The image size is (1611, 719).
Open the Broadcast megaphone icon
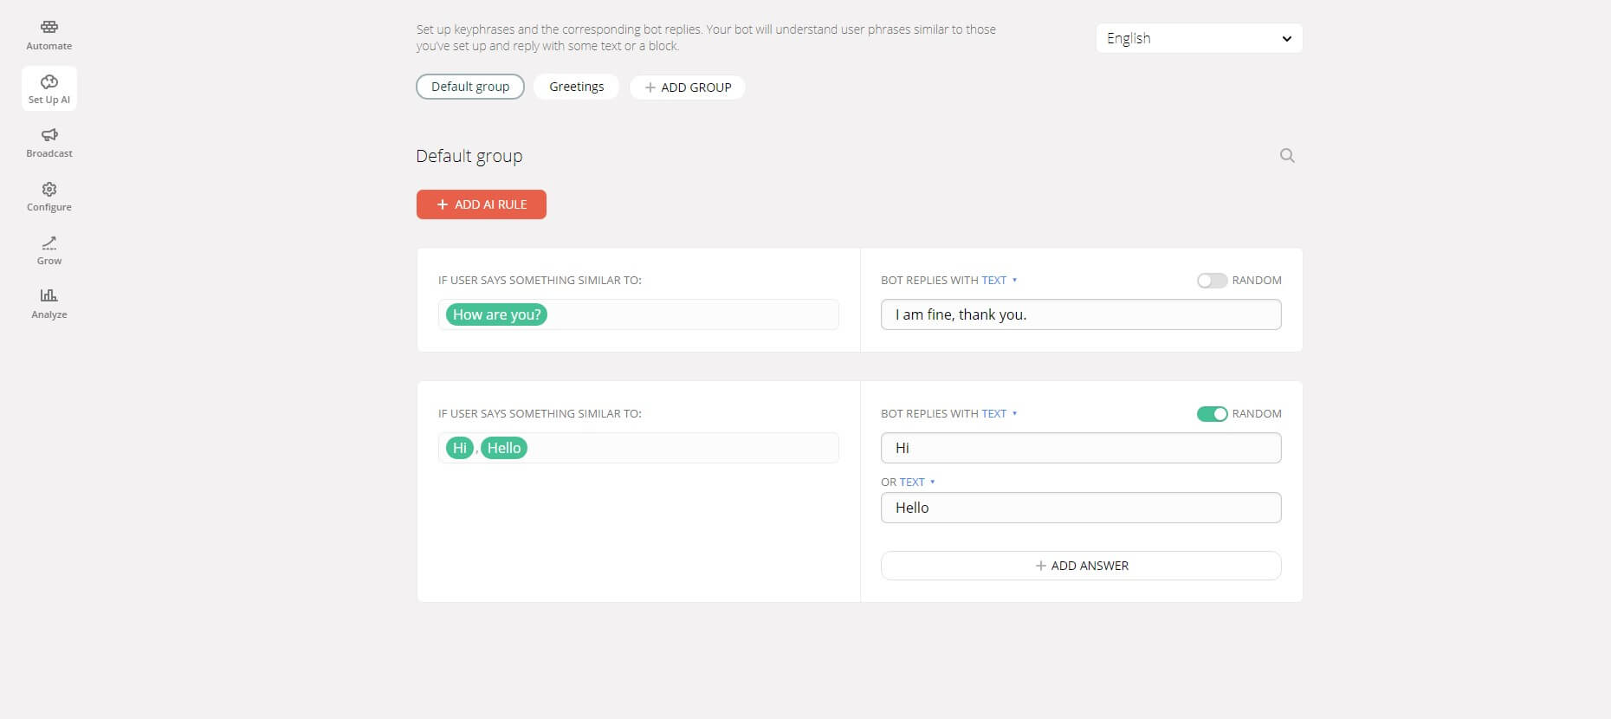[x=49, y=135]
